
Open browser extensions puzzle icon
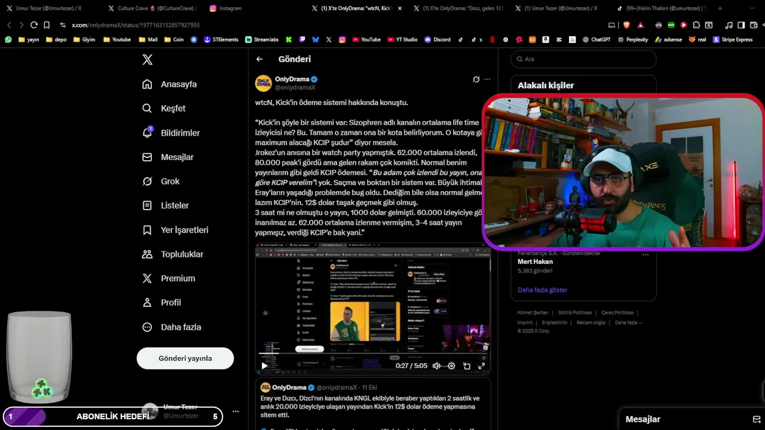coord(696,25)
